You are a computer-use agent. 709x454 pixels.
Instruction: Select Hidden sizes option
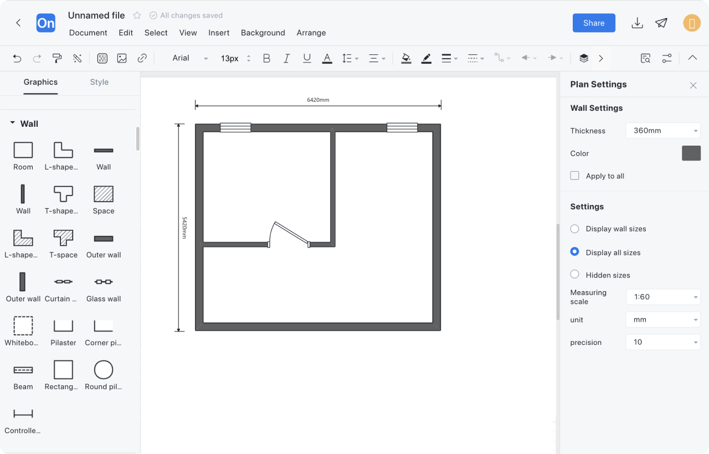575,275
